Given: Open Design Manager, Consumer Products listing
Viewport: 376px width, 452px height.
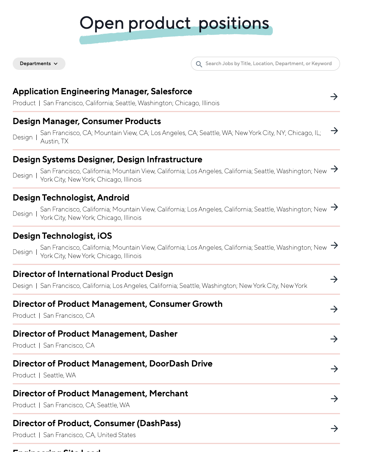Looking at the screenshot, I should (x=87, y=121).
